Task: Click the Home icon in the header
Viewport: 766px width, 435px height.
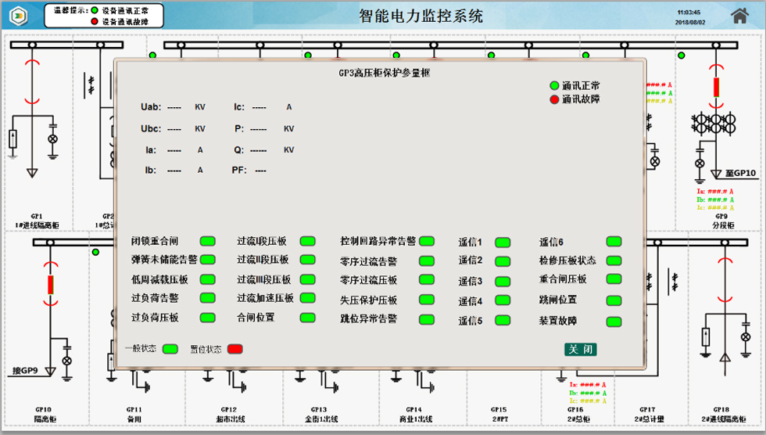Action: 739,16
